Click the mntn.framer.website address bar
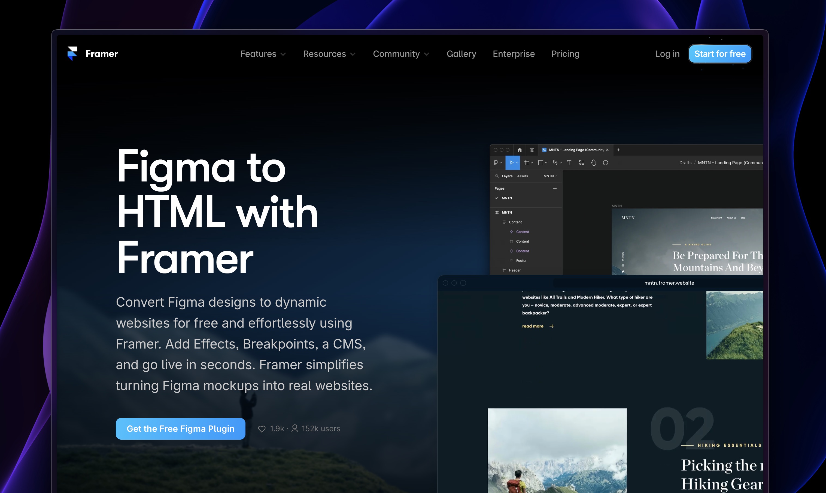The height and width of the screenshot is (493, 826). [x=669, y=283]
